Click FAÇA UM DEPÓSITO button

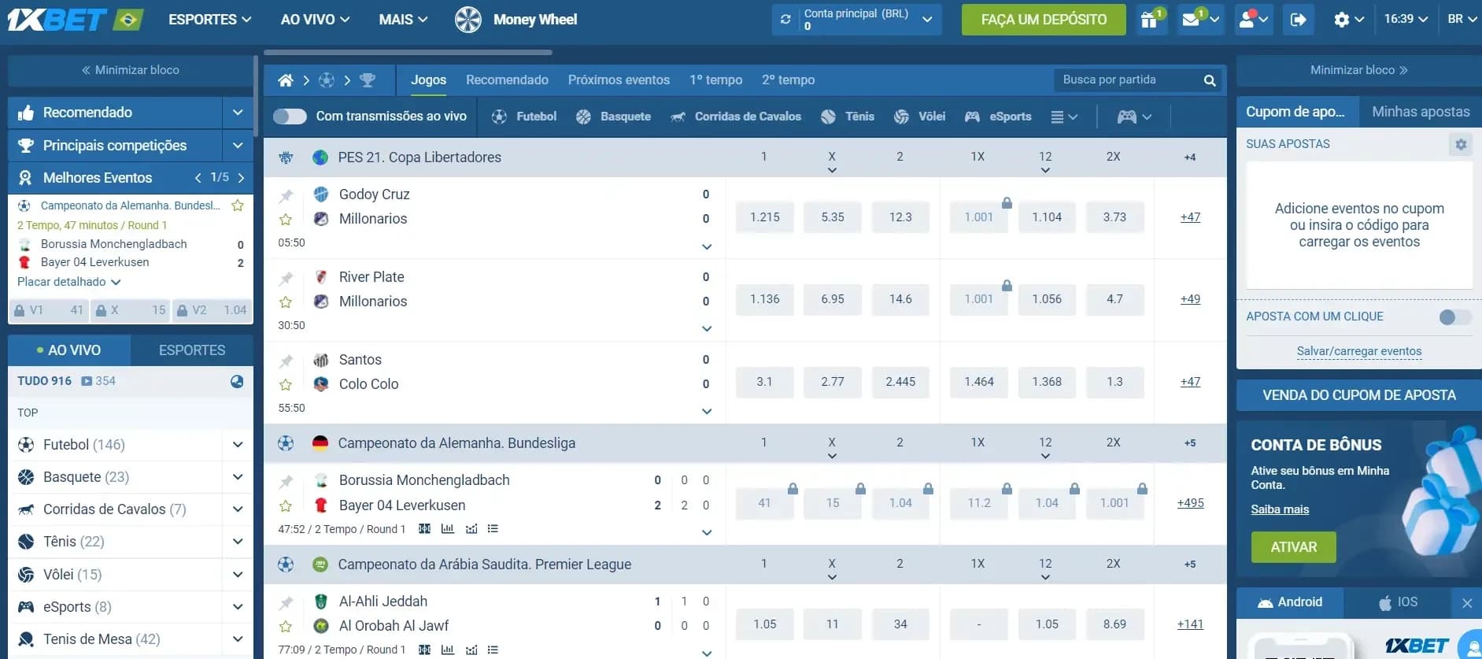pyautogui.click(x=1044, y=20)
